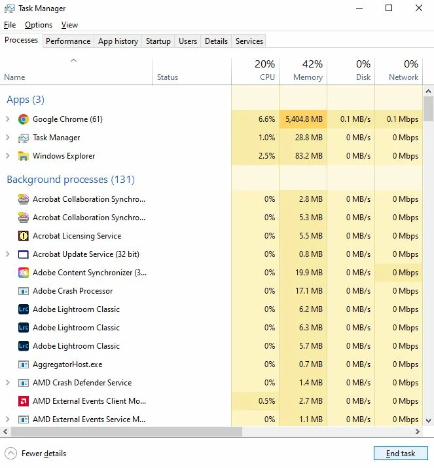Click the AggregatorHost.exe icon
434x468 pixels.
point(24,364)
